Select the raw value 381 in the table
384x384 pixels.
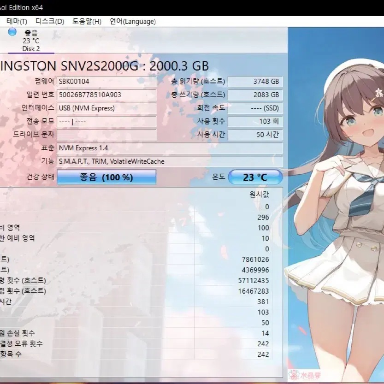coord(263,301)
